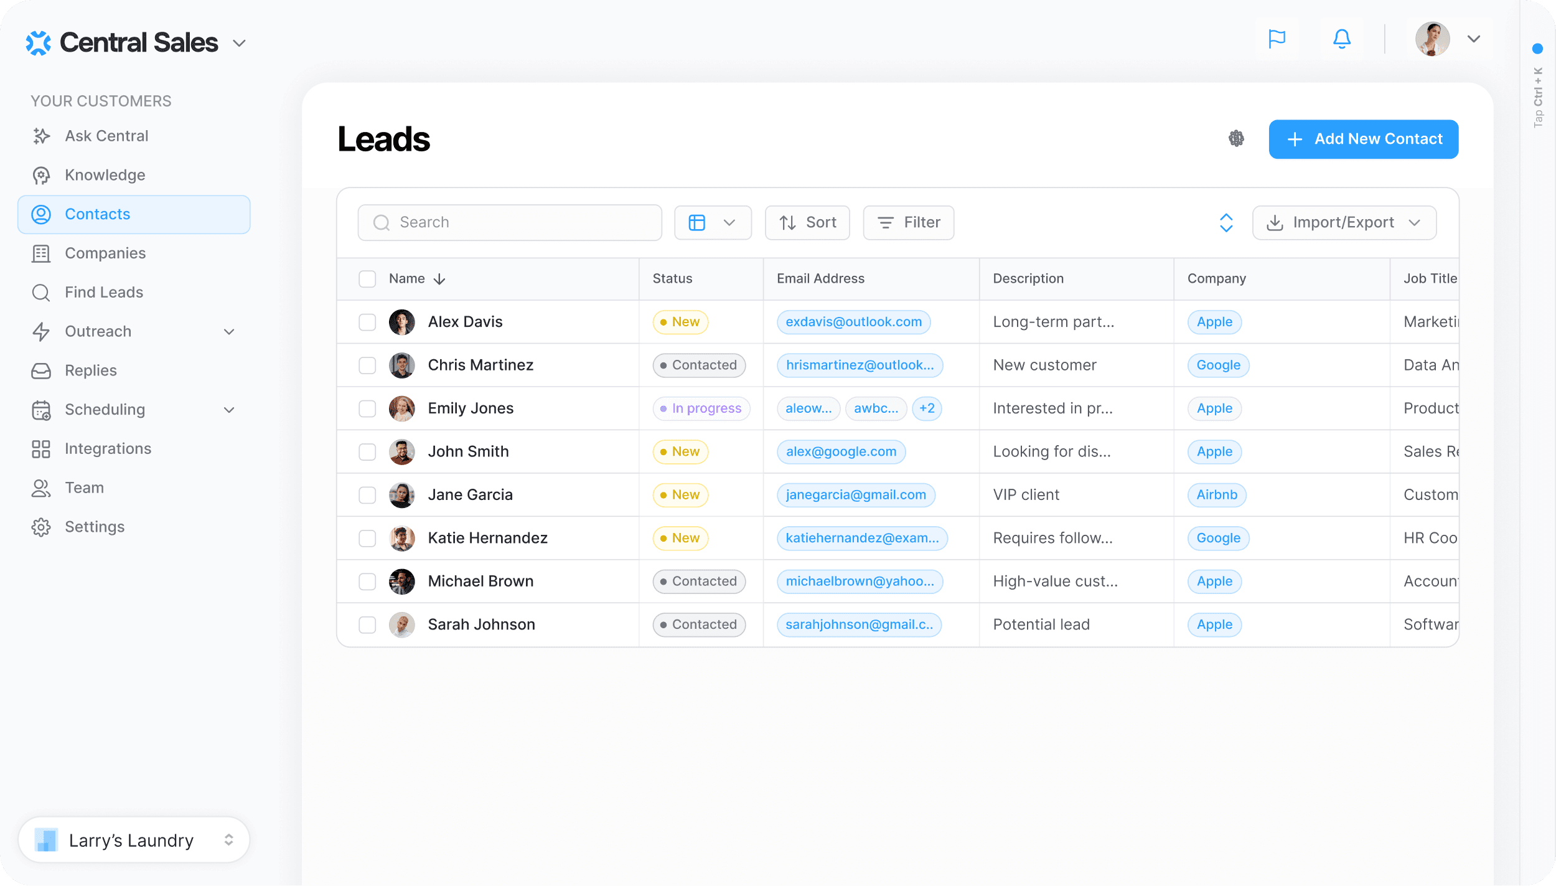
Task: Tick the checkbox for Jane Garcia
Action: (x=367, y=495)
